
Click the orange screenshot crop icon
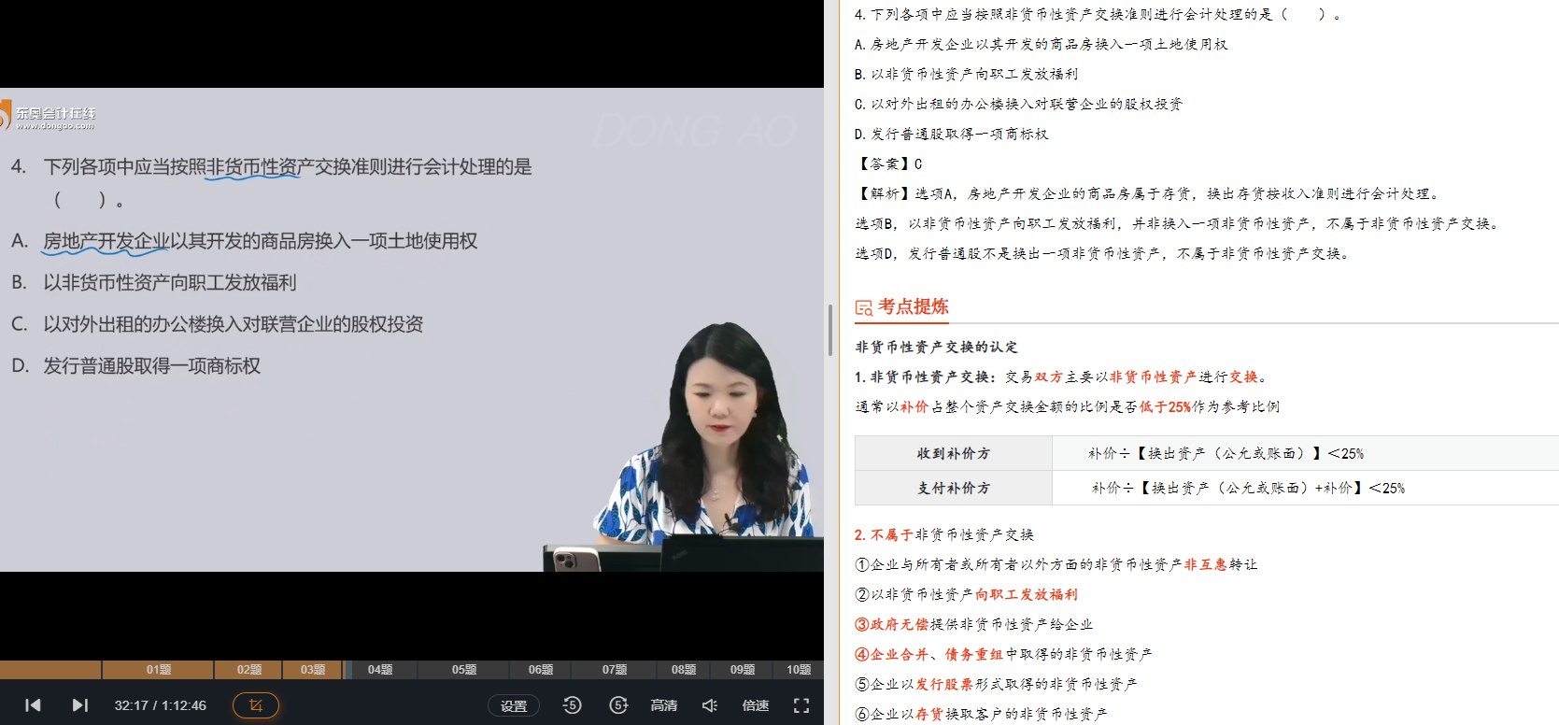point(255,705)
